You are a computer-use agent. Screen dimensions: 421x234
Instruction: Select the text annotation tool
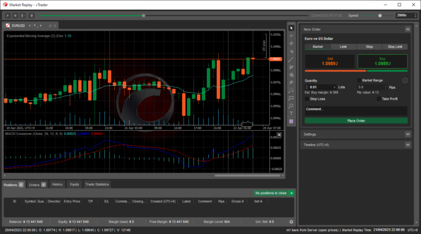pos(291,114)
